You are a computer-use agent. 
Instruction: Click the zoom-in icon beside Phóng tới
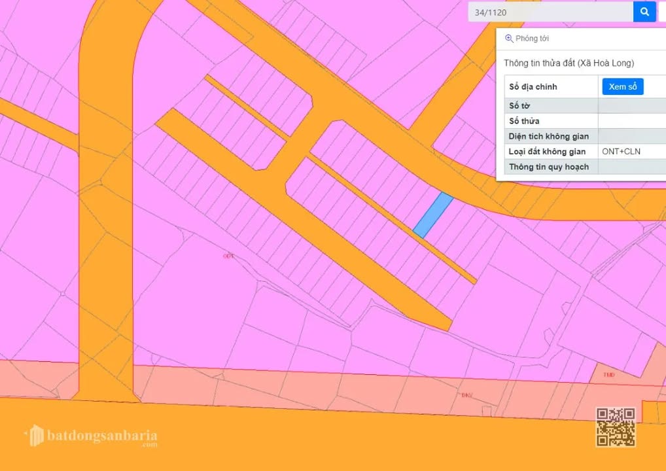(509, 39)
